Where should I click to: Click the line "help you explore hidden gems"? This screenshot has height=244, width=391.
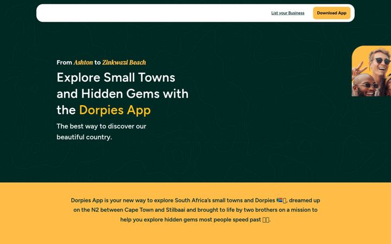point(195,220)
